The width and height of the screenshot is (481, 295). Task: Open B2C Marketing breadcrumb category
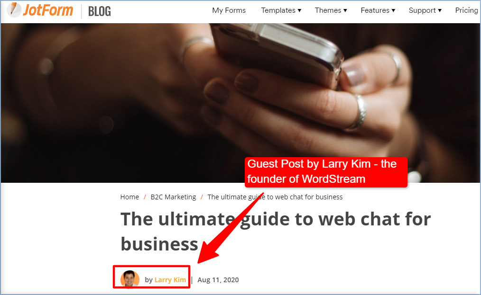pos(173,197)
